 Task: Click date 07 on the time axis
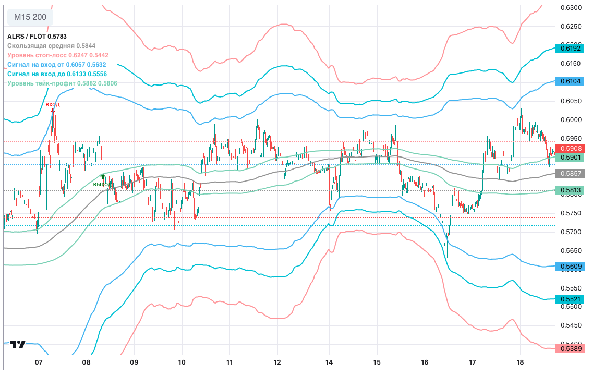[39, 362]
